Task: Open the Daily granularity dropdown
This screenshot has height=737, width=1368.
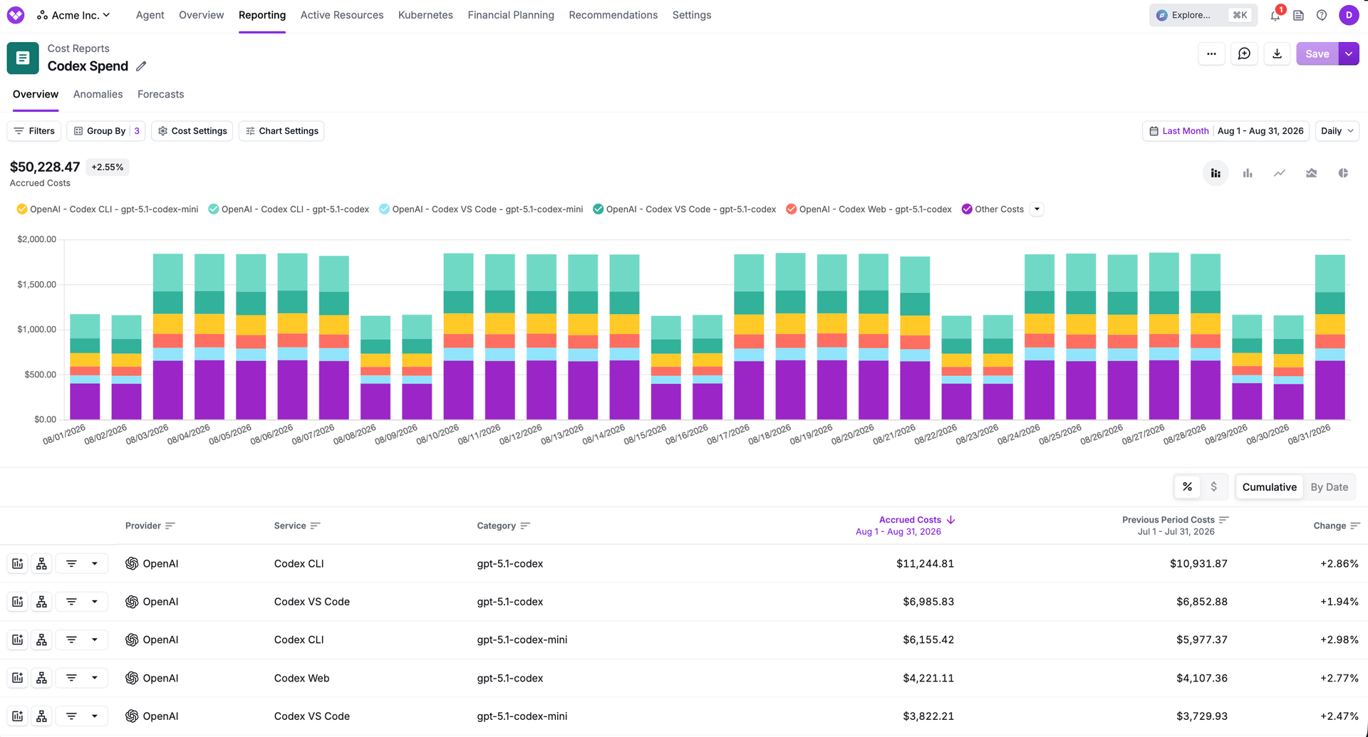Action: pyautogui.click(x=1337, y=131)
